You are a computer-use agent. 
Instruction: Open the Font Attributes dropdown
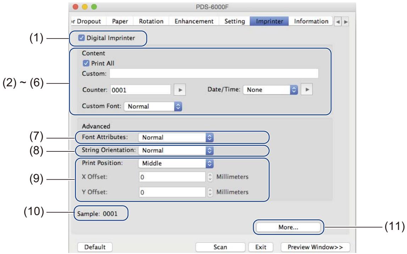(x=176, y=137)
